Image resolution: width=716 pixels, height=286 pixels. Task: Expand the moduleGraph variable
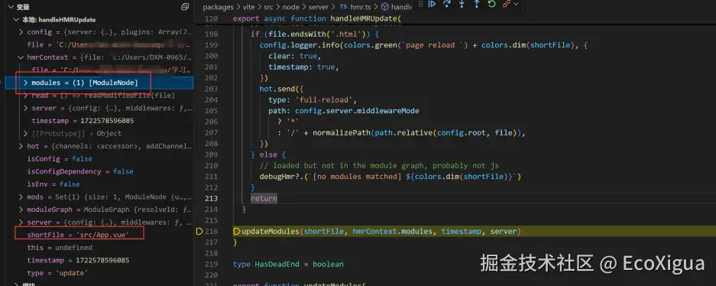point(21,210)
